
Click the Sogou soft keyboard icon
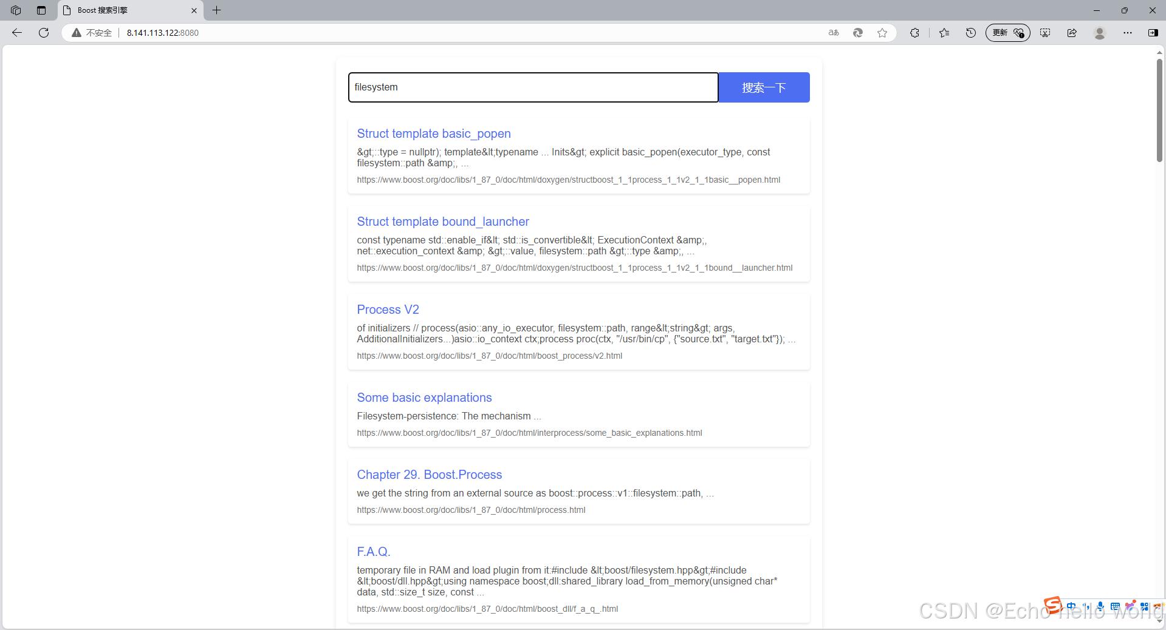click(1115, 606)
